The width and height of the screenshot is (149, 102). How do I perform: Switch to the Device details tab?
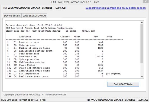point(12,16)
